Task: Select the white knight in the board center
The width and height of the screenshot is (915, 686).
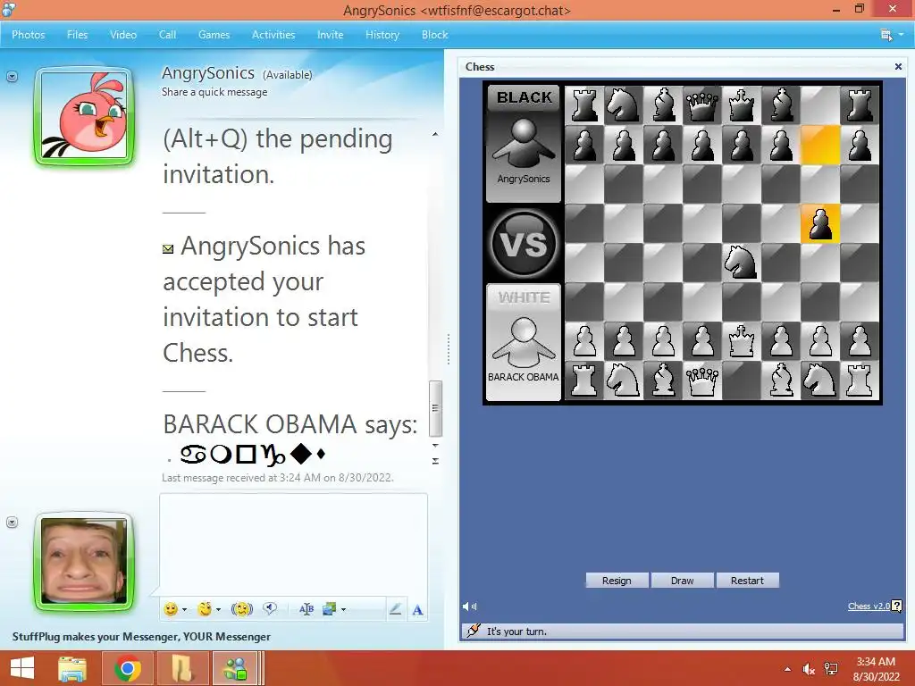Action: (x=741, y=263)
